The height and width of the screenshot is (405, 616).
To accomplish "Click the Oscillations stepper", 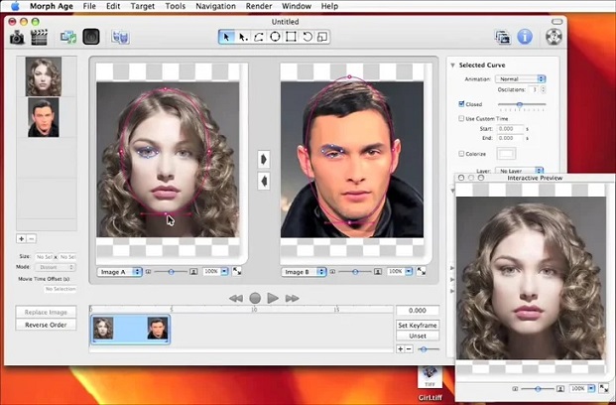I will click(x=543, y=89).
